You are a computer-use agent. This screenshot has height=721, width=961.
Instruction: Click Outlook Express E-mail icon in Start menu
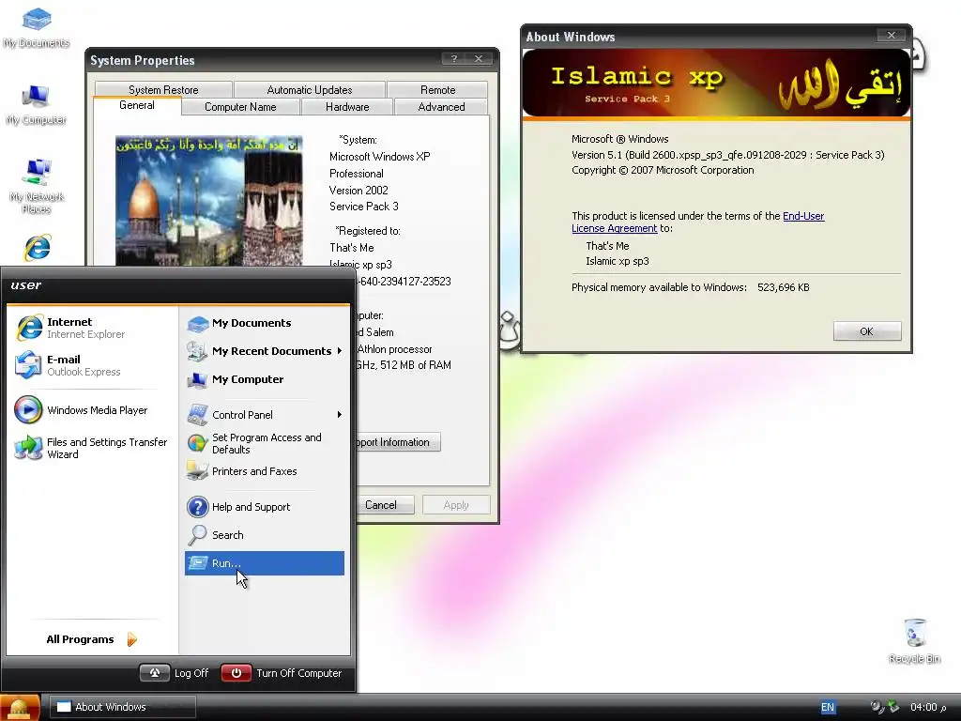[x=28, y=365]
